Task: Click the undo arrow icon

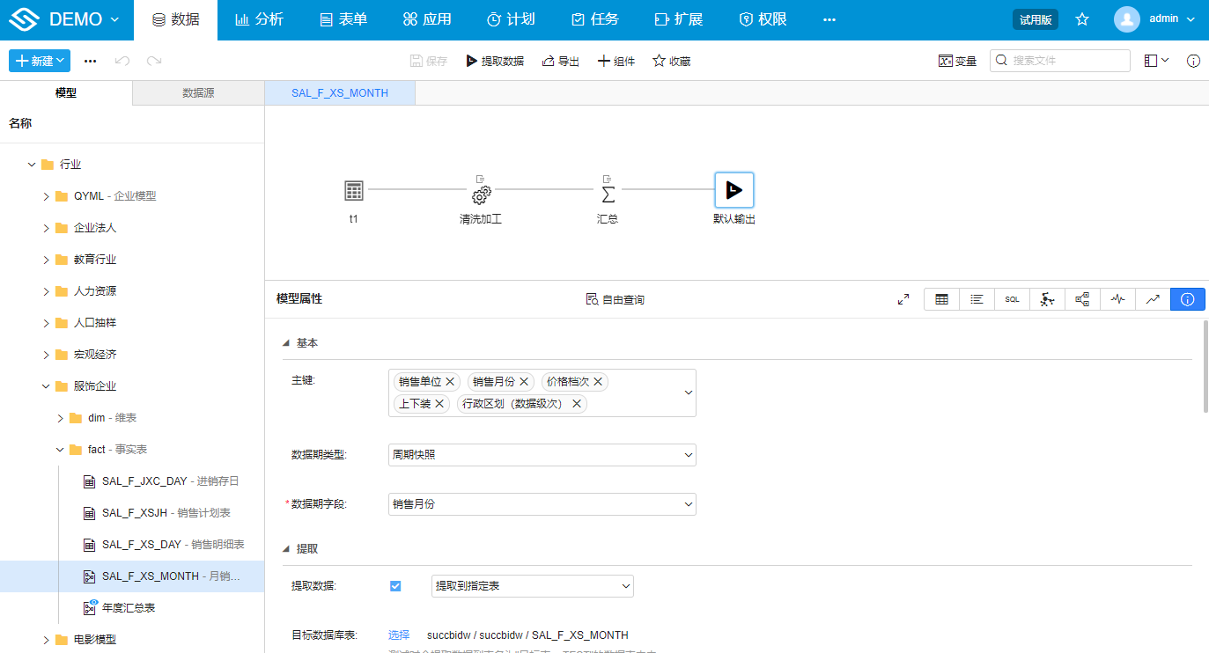Action: click(x=122, y=61)
